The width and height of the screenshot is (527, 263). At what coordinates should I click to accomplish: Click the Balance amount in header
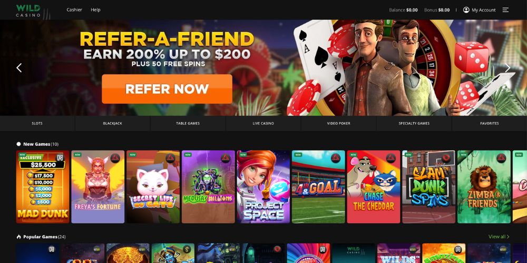[x=412, y=10]
